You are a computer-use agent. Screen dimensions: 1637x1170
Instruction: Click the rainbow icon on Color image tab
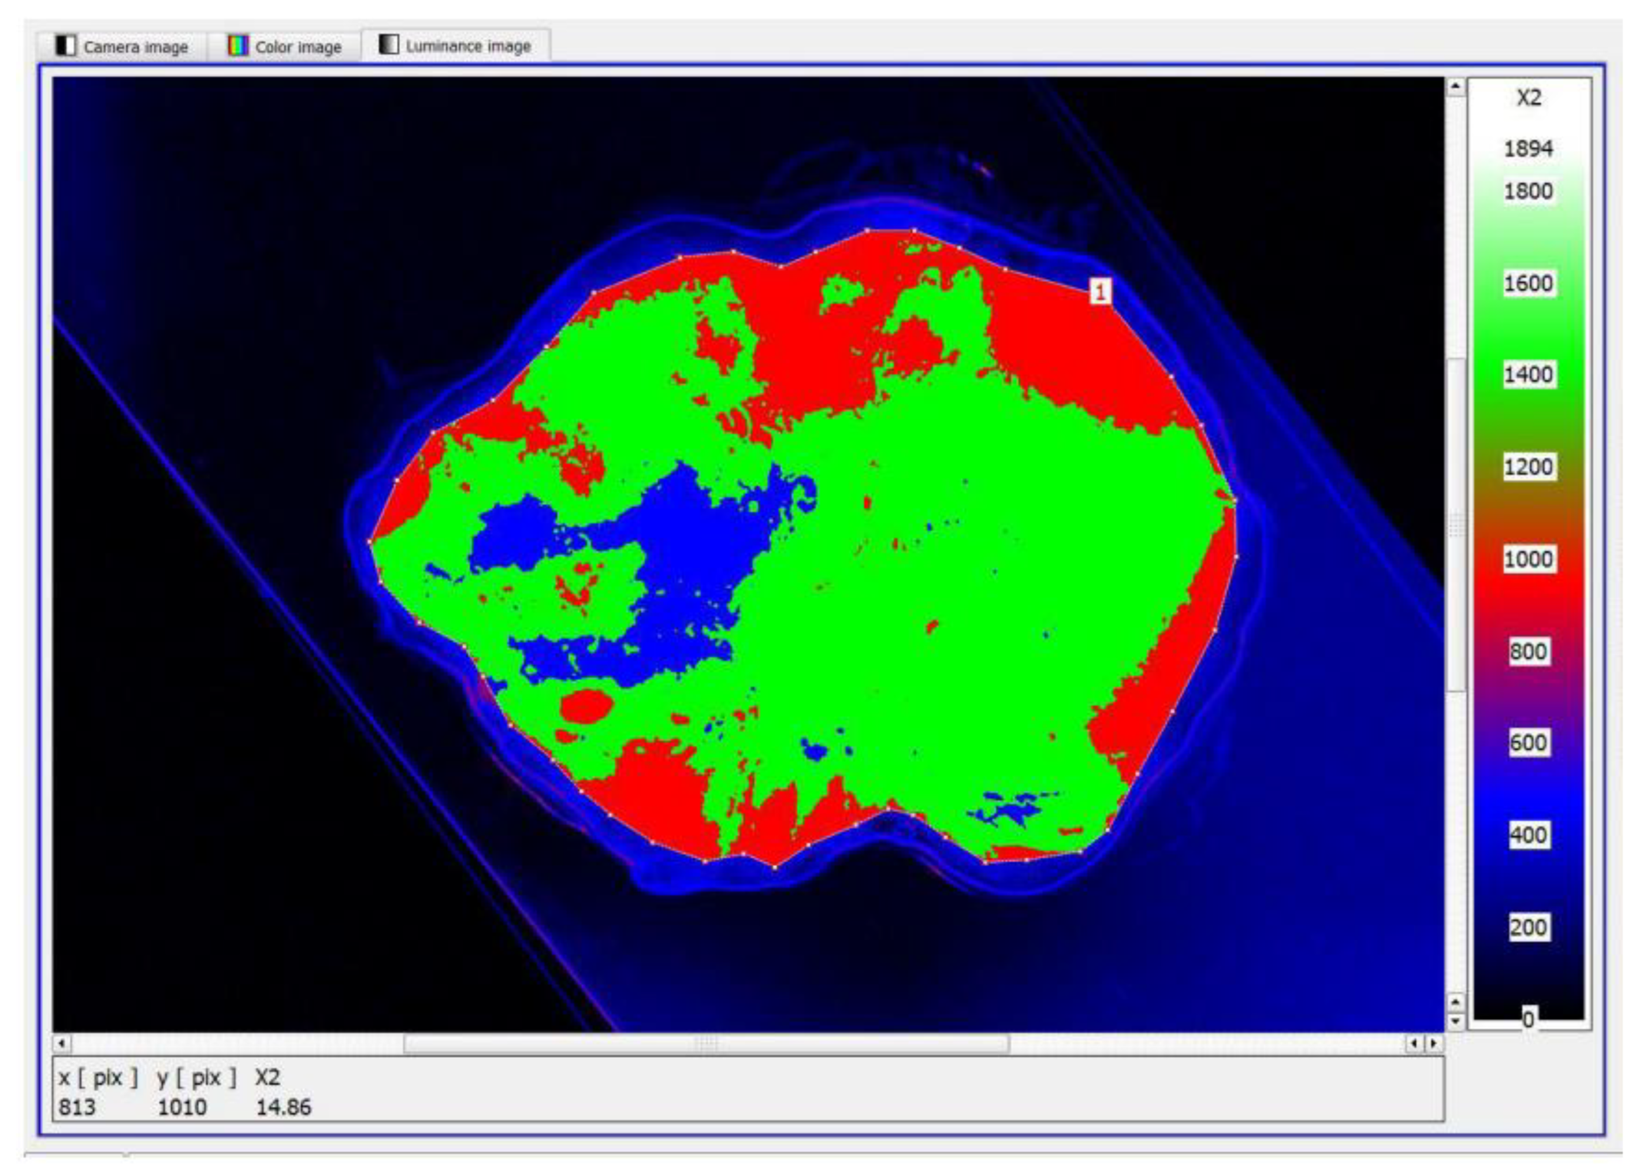[238, 46]
